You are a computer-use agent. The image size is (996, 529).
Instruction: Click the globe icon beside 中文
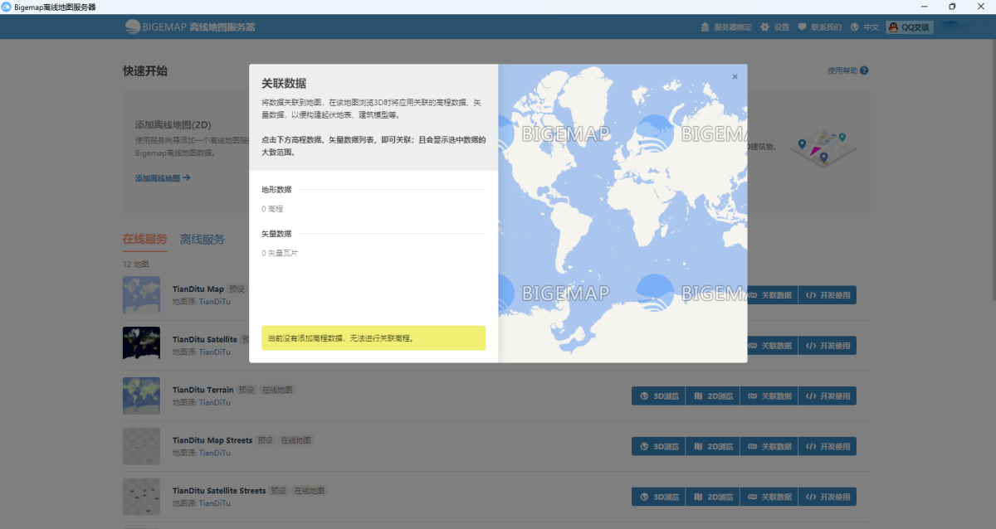[x=854, y=27]
